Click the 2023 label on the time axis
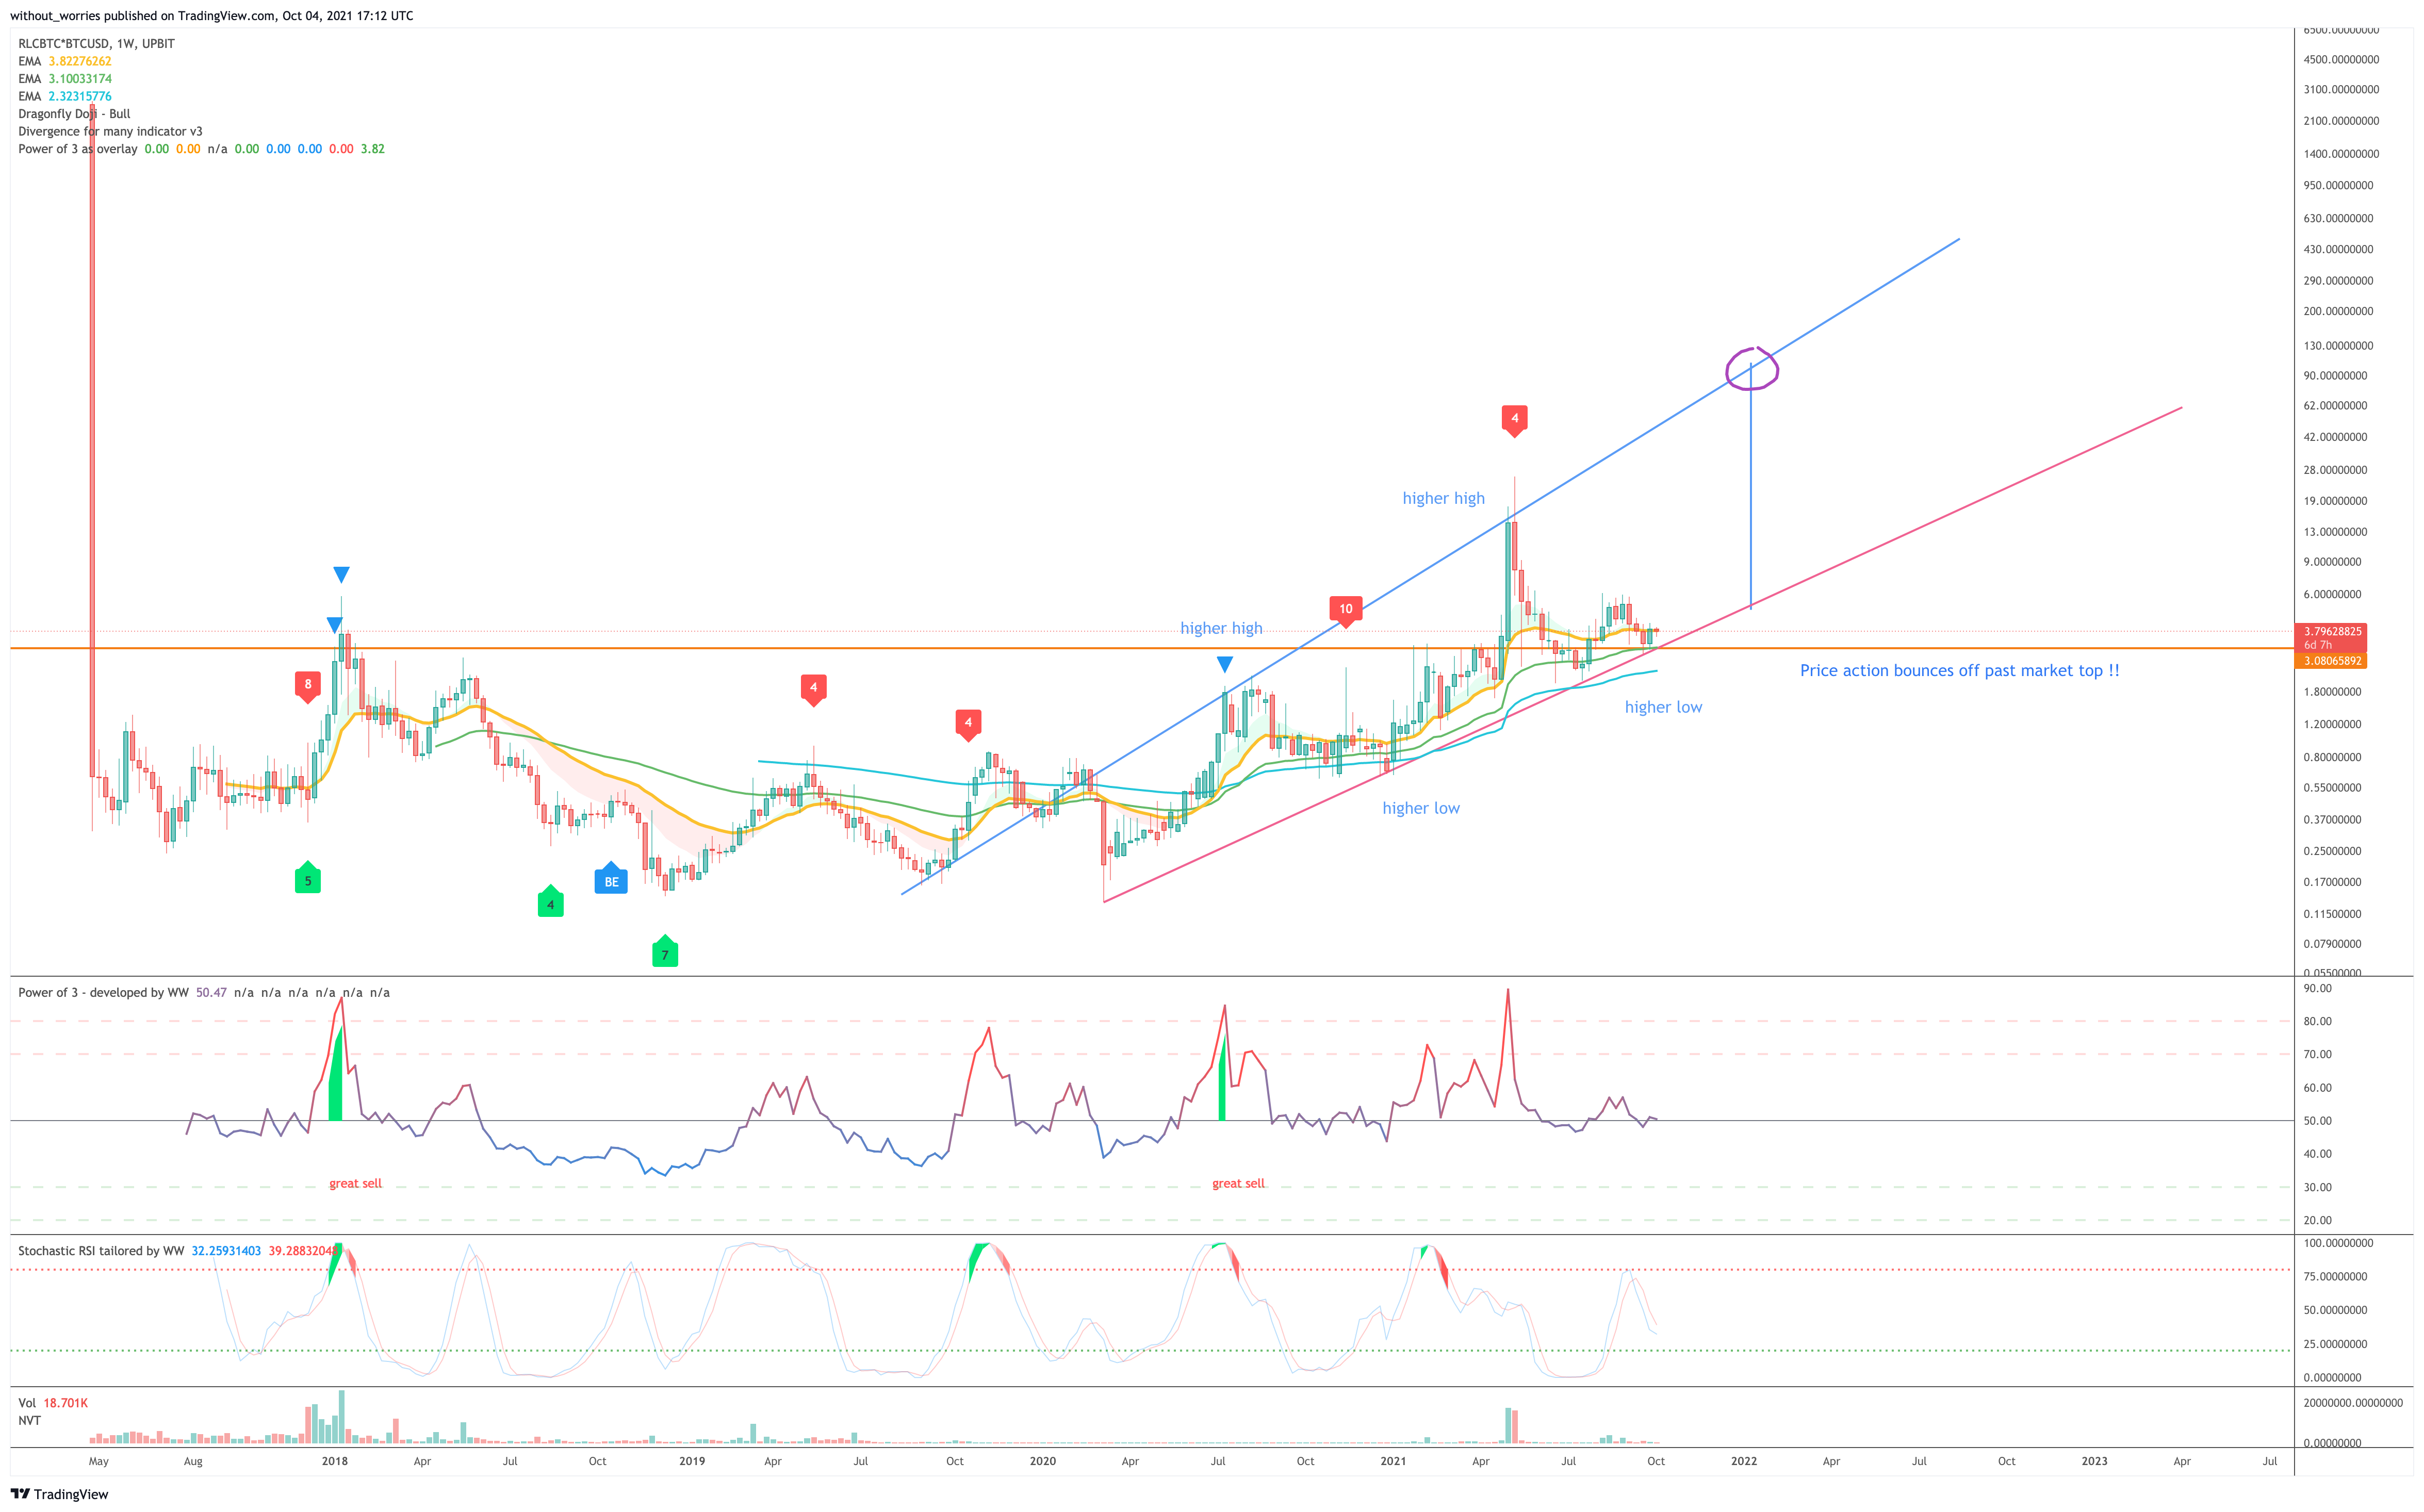Image resolution: width=2424 pixels, height=1512 pixels. 2095,1461
